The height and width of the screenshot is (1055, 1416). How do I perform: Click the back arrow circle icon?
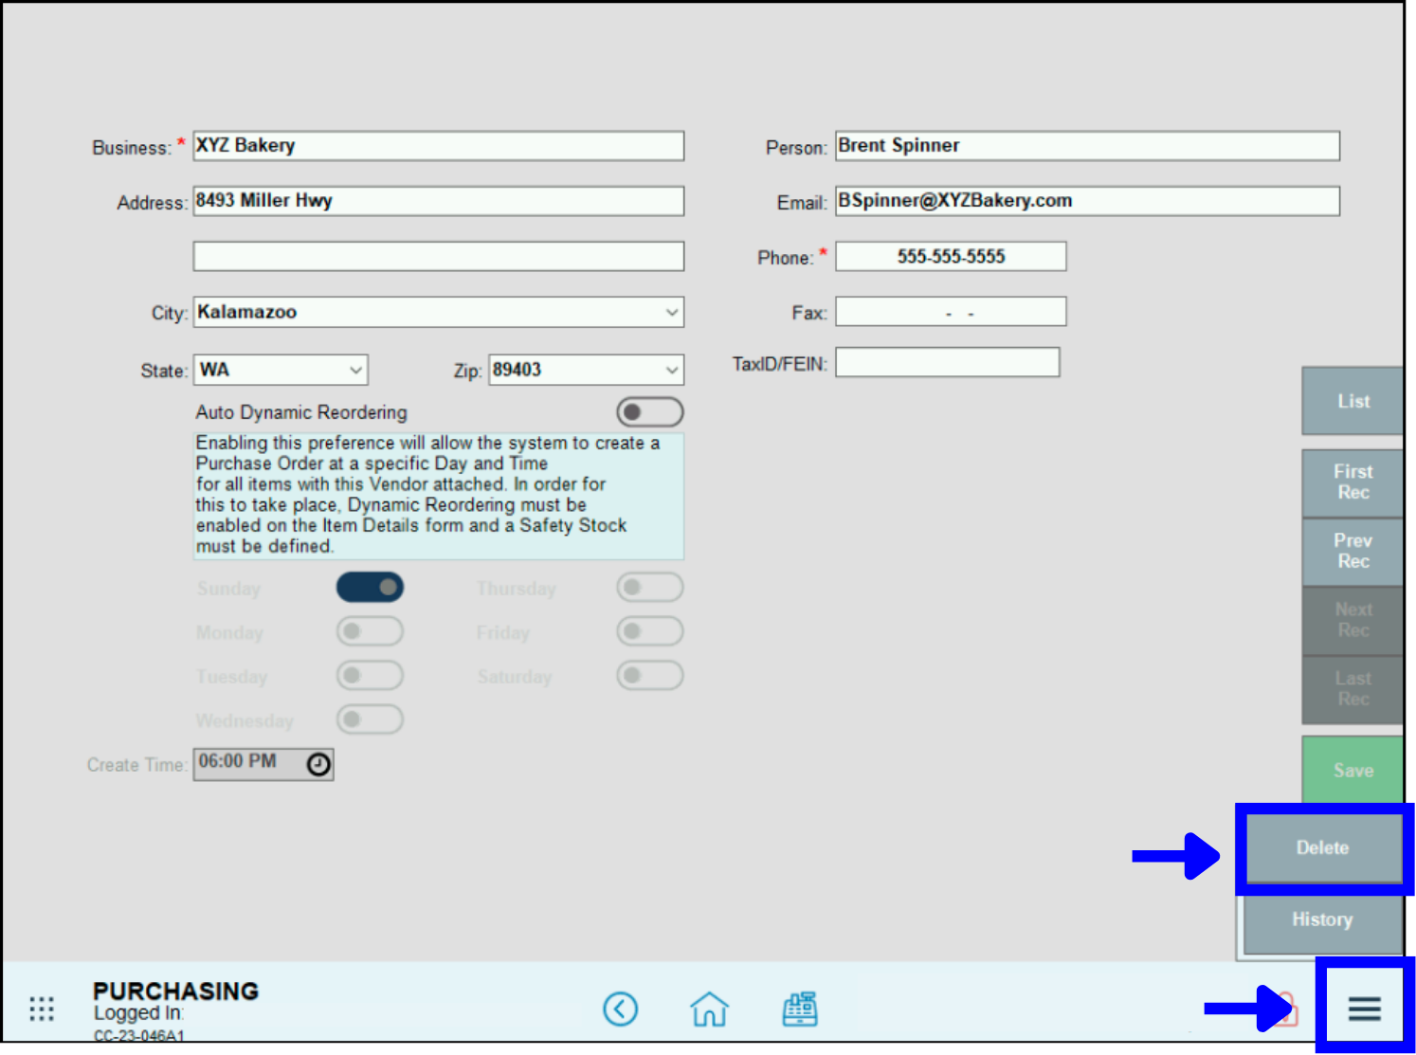click(620, 1009)
